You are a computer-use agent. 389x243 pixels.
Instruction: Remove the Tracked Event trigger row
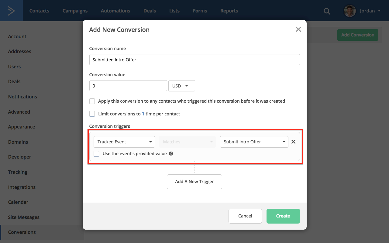click(293, 142)
